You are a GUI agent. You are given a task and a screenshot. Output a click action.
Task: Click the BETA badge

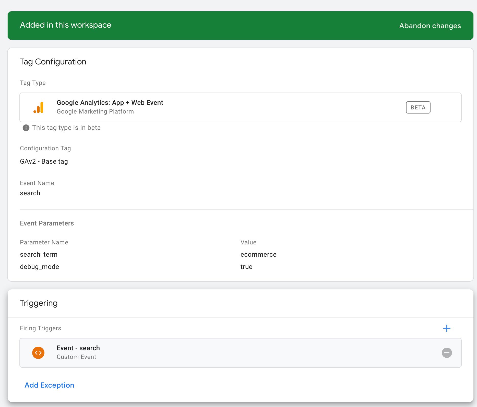point(418,107)
